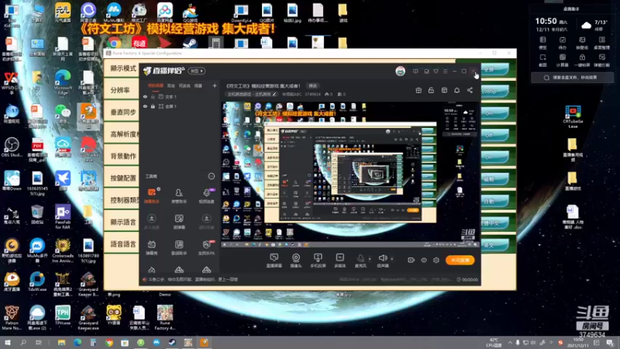The width and height of the screenshot is (620, 349).
Task: Open streaming settings gear icon
Action: click(436, 260)
